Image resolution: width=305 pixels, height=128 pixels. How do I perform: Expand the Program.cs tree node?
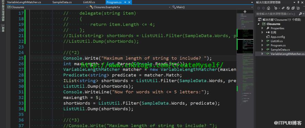tap(262, 45)
